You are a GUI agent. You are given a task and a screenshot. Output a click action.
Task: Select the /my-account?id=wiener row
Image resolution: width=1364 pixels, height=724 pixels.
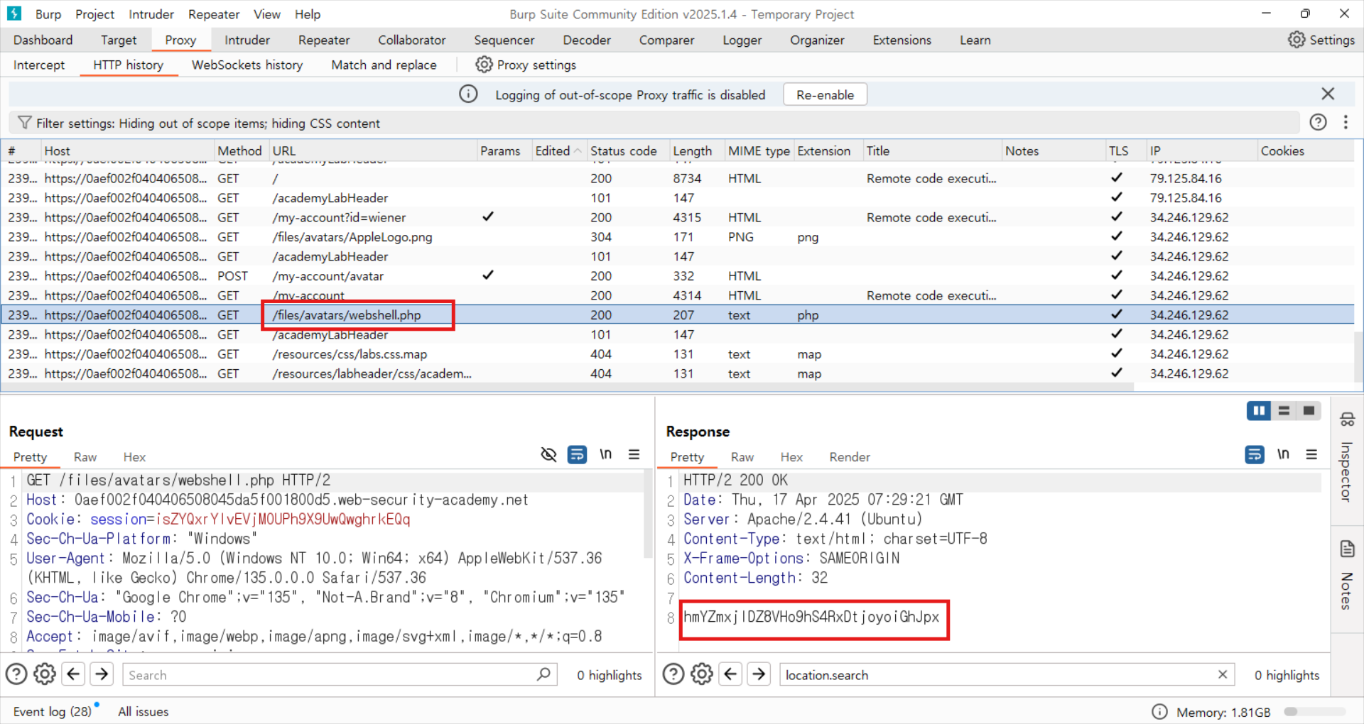click(x=678, y=217)
